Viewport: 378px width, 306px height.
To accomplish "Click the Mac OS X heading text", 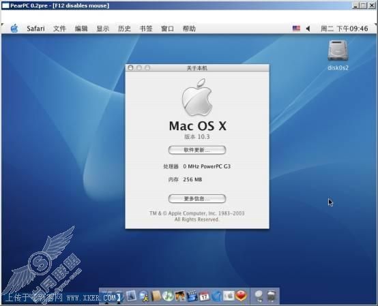I will tap(197, 126).
